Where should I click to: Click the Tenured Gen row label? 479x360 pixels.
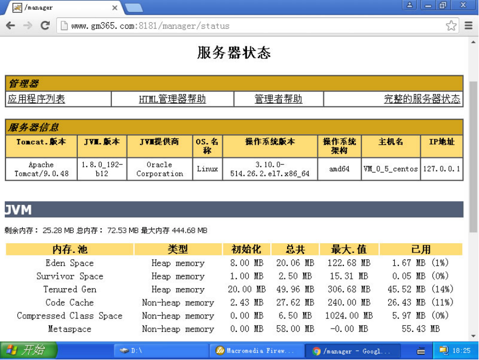(x=70, y=290)
